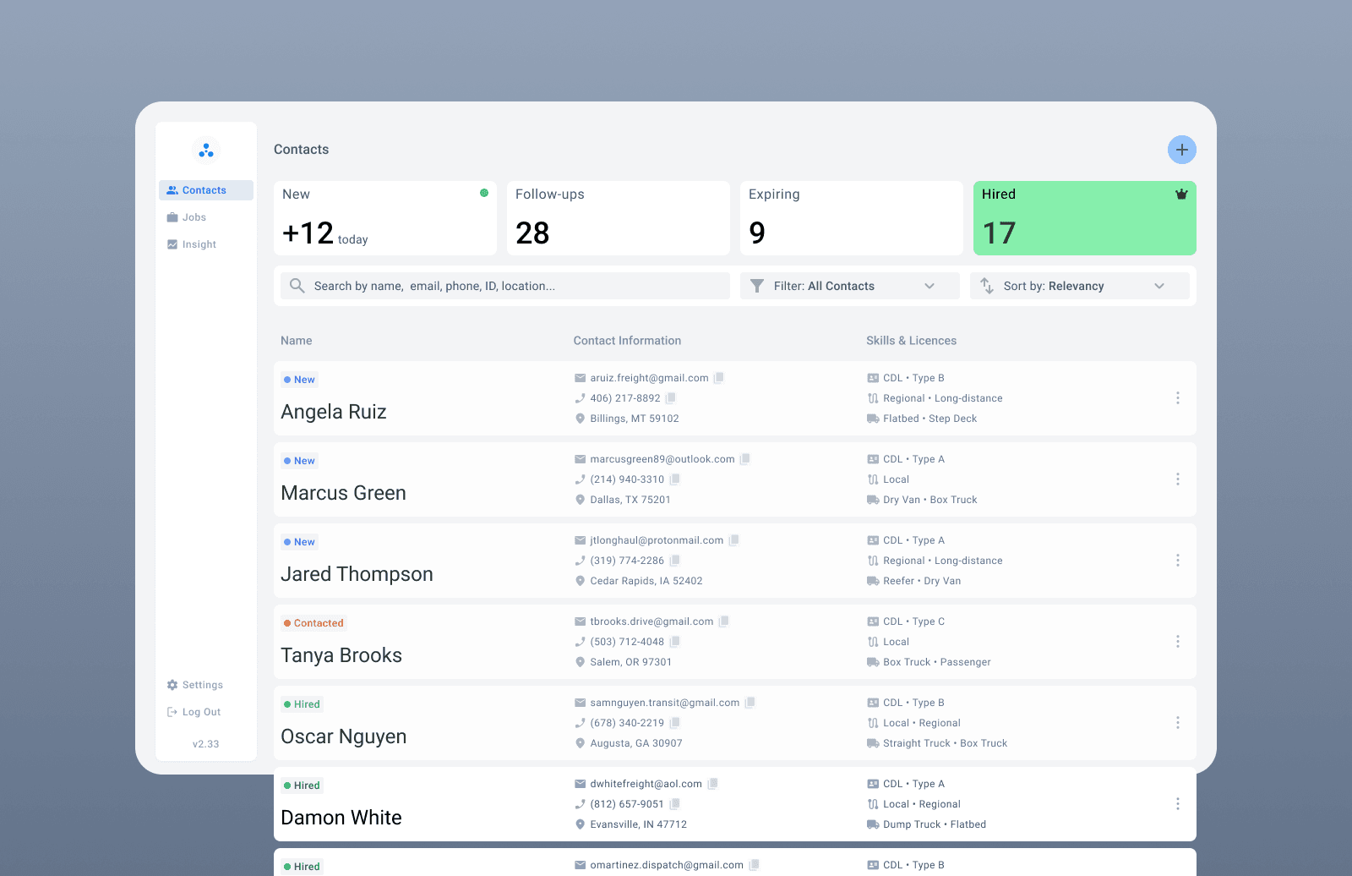Open Angela Ruiz contact name

tap(334, 412)
